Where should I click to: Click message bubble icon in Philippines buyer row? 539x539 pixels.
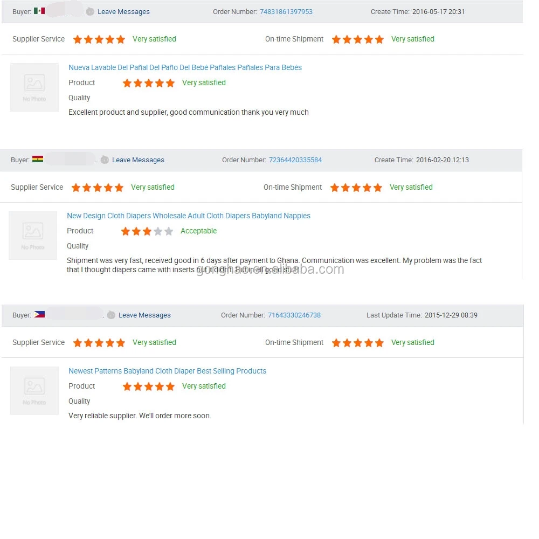(111, 315)
